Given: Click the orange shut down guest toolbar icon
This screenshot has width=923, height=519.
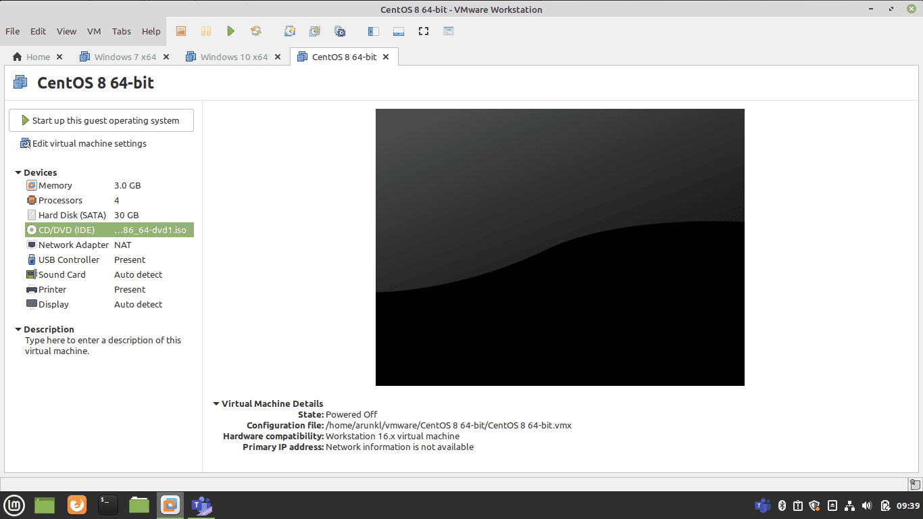Looking at the screenshot, I should (x=181, y=31).
